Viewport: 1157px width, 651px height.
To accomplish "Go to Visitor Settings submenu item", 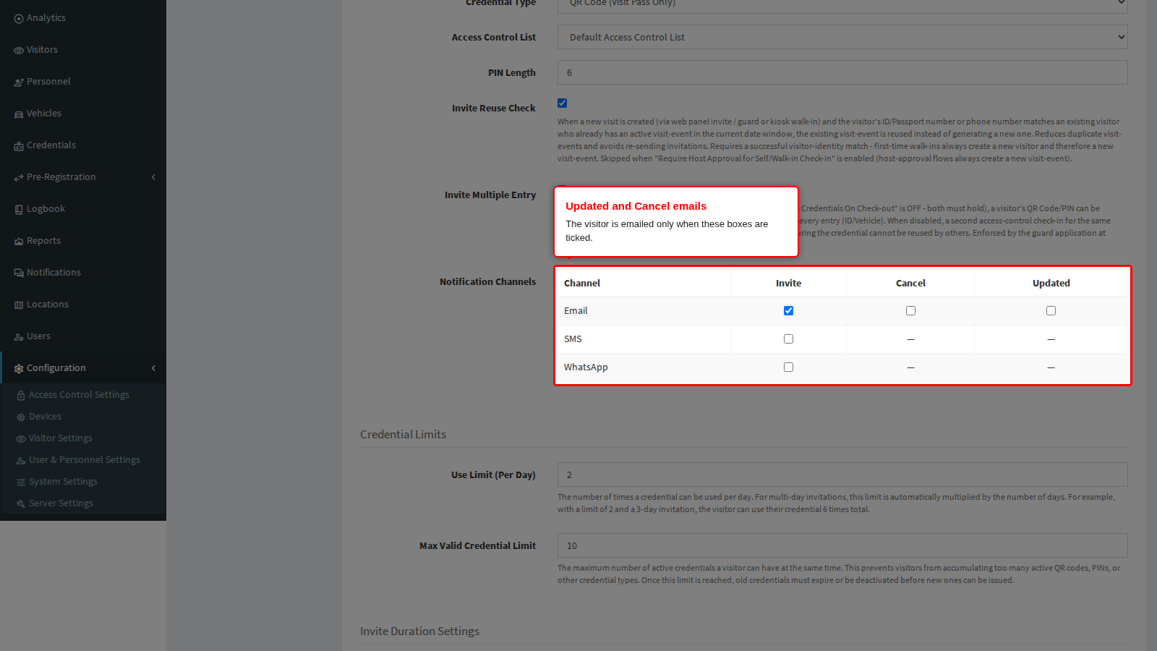I will (61, 438).
